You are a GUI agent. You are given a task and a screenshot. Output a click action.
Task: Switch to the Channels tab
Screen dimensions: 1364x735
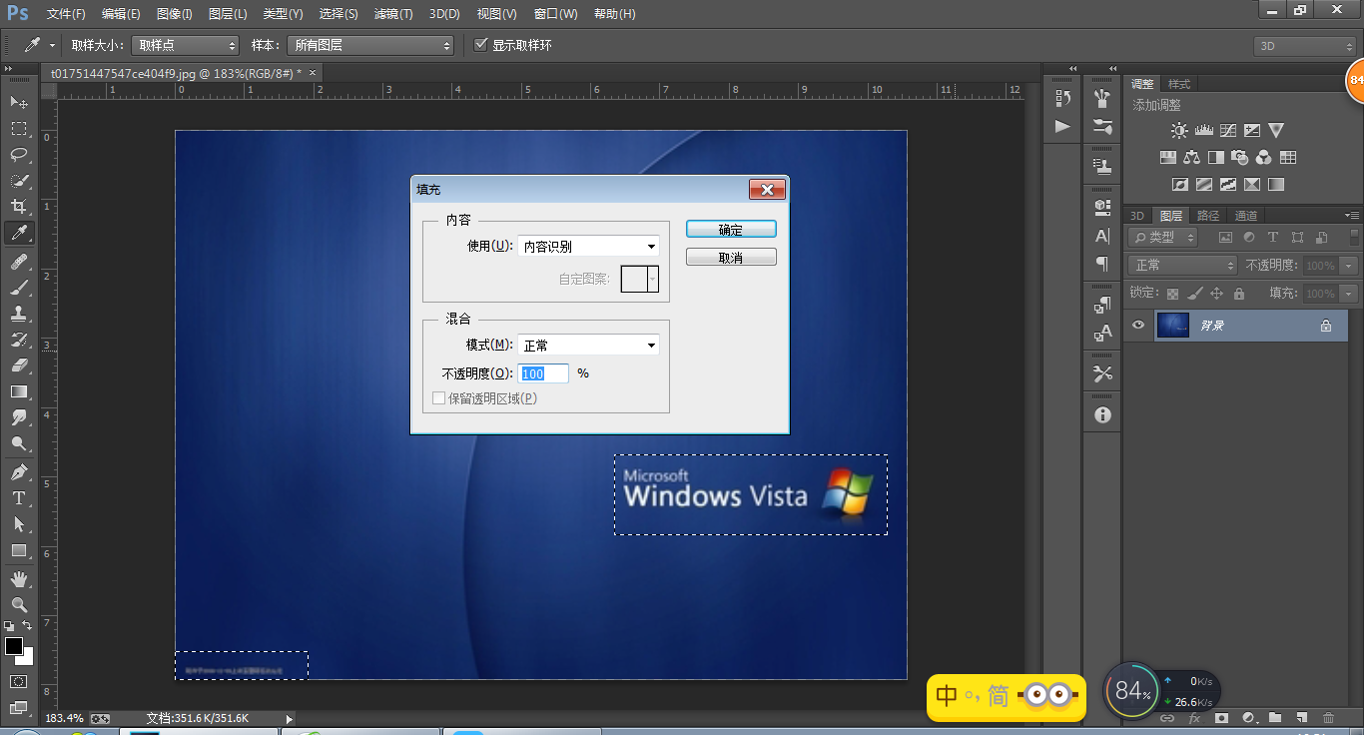point(1245,216)
